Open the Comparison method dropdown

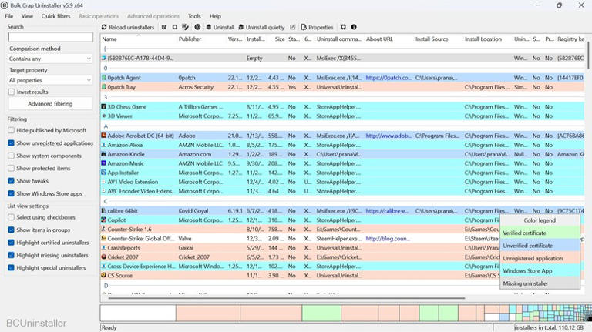click(x=50, y=59)
